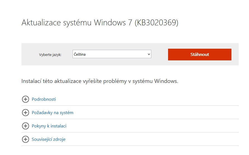The width and height of the screenshot is (249, 155).
Task: Expand the Požadavky na systém section label
Action: pos(52,113)
